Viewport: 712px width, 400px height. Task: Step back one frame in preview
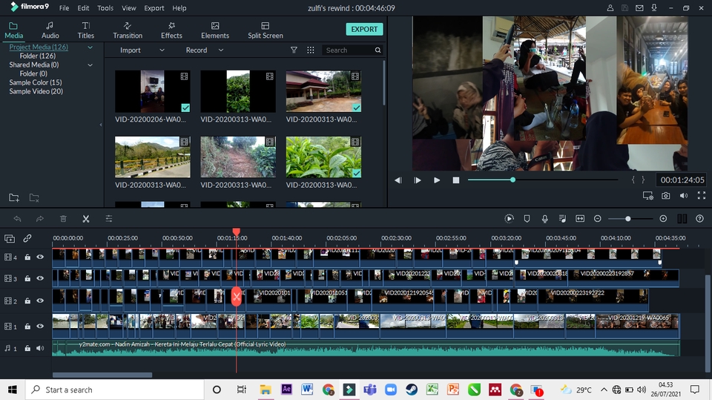tap(398, 180)
